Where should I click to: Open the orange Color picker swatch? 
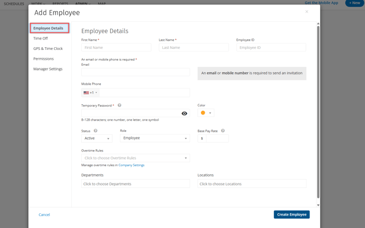[x=205, y=113]
